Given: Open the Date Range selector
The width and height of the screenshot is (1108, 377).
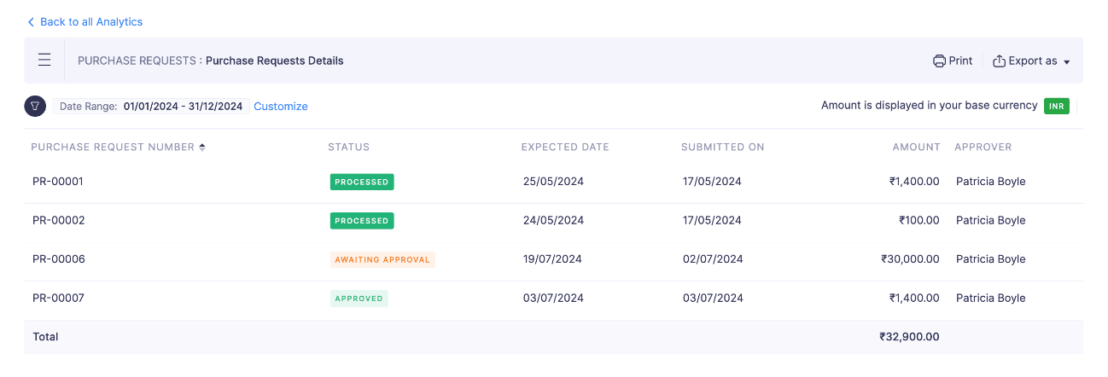Looking at the screenshot, I should (151, 107).
